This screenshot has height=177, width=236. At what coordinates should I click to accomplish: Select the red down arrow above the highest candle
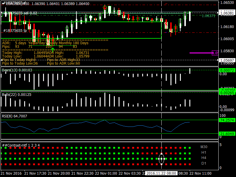pyautogui.click(x=105, y=7)
